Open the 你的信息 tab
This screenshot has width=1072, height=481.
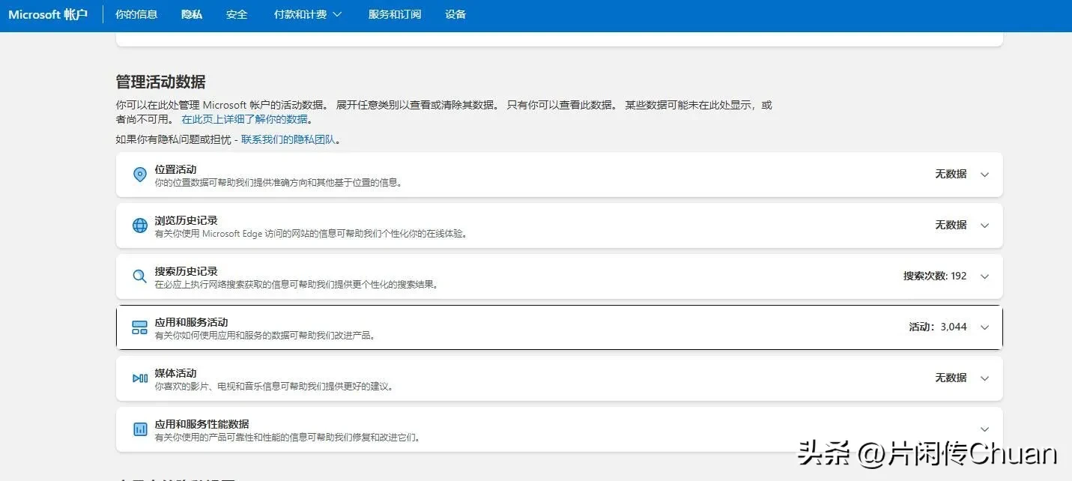point(136,14)
